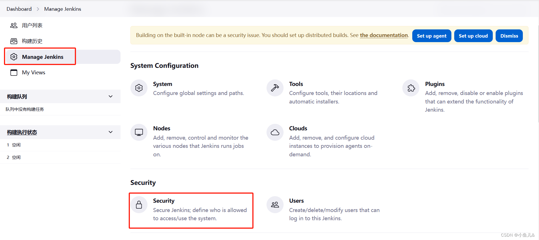Collapse the 构建队列 panel chevron
This screenshot has height=240, width=539.
click(111, 96)
